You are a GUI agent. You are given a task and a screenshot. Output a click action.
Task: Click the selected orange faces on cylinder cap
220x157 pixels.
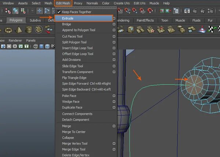[194, 85]
